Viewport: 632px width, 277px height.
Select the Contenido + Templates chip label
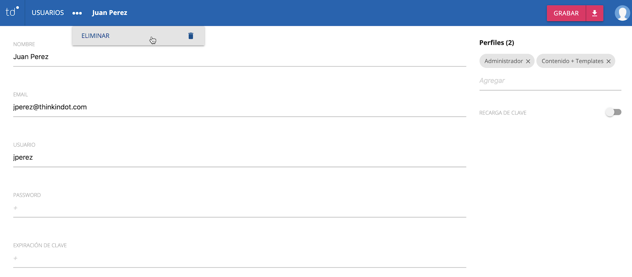point(572,61)
